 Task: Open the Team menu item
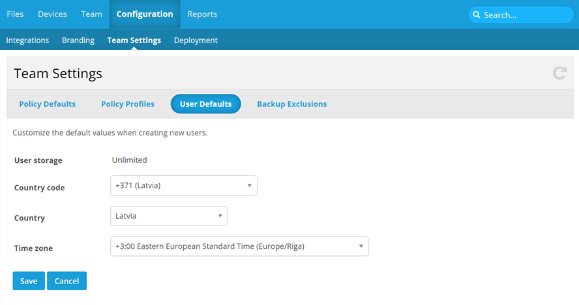91,14
